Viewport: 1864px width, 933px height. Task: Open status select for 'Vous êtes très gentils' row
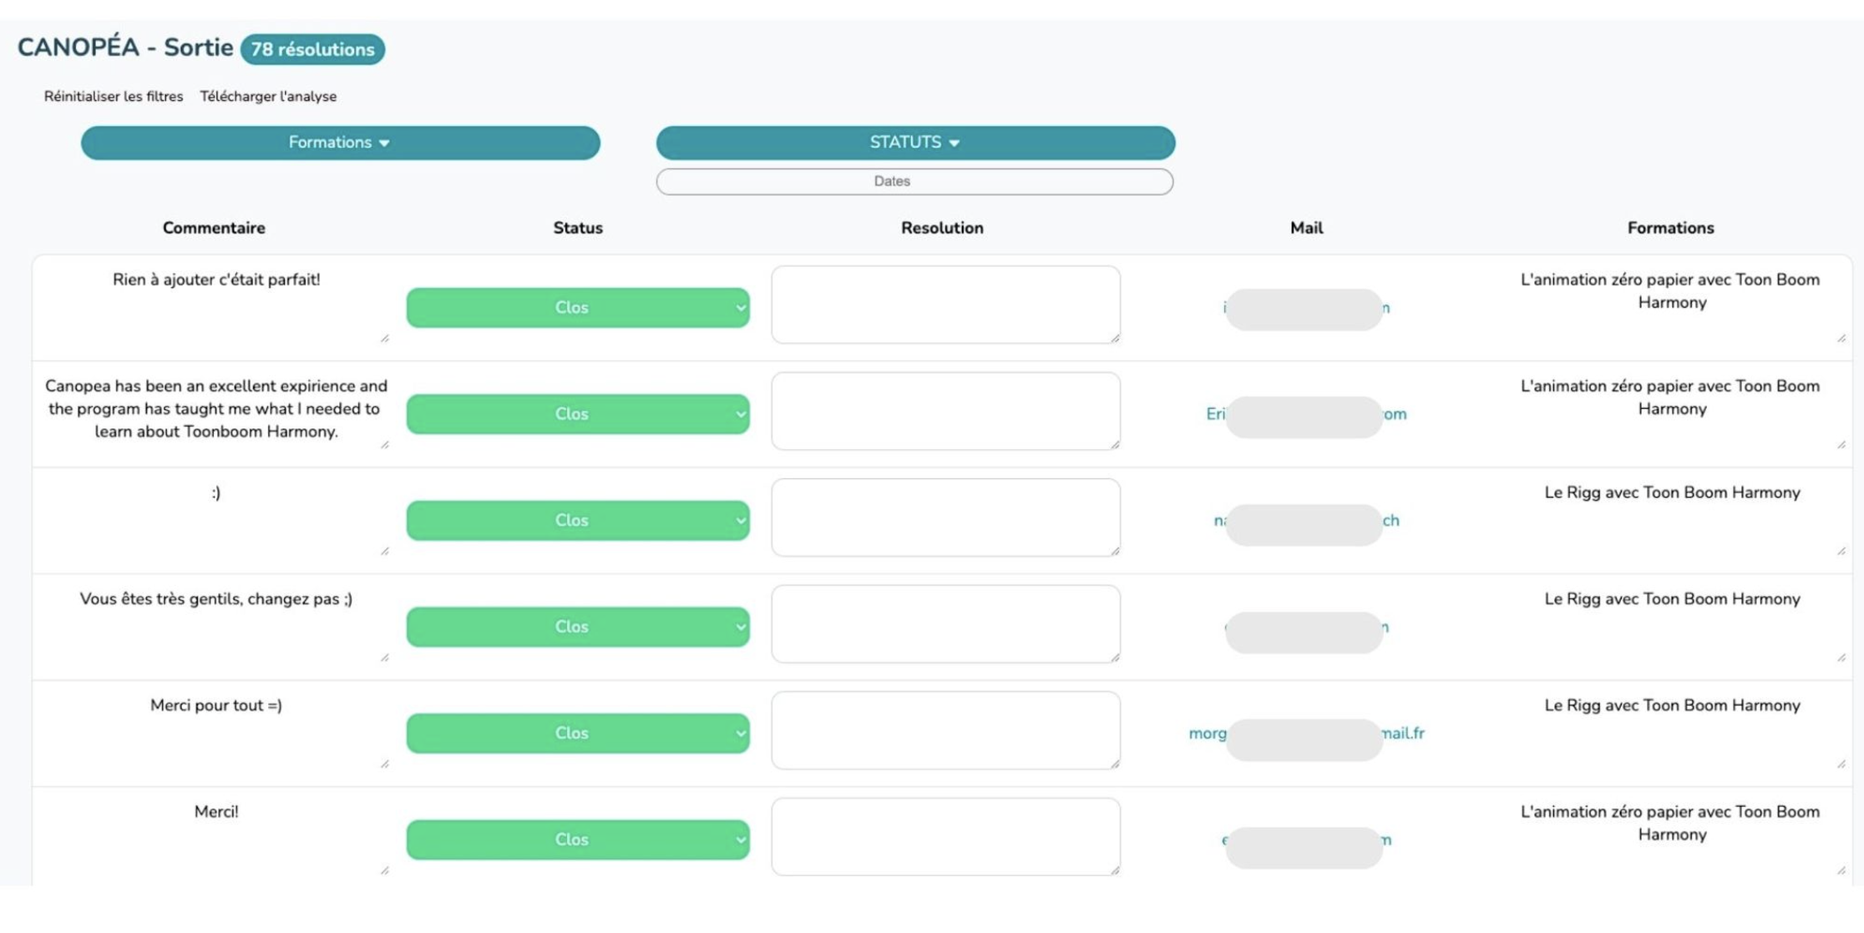[x=577, y=627]
